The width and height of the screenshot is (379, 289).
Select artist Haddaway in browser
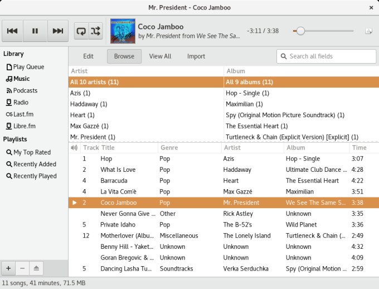point(146,104)
